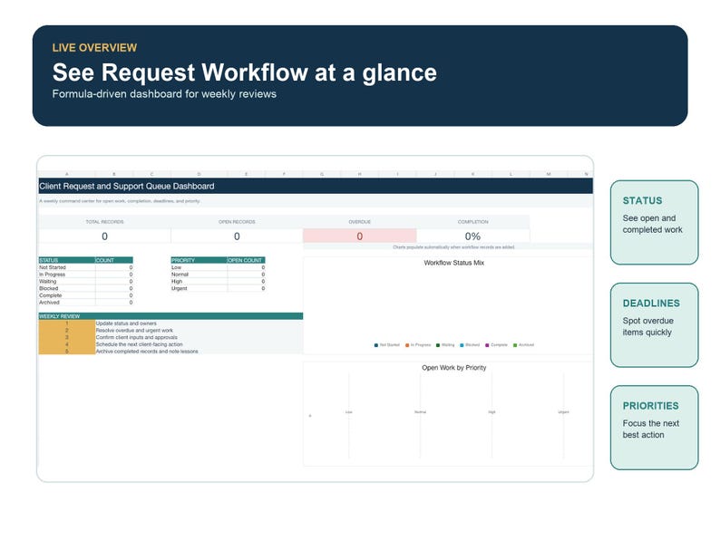
Task: Select the 'Client Request and Support Queue Dashboard' title cell
Action: coord(316,186)
